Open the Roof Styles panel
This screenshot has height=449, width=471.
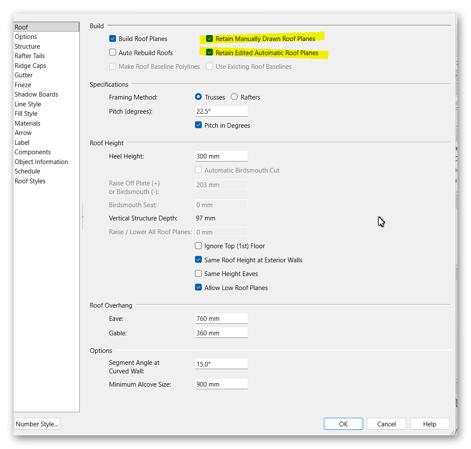[x=30, y=181]
